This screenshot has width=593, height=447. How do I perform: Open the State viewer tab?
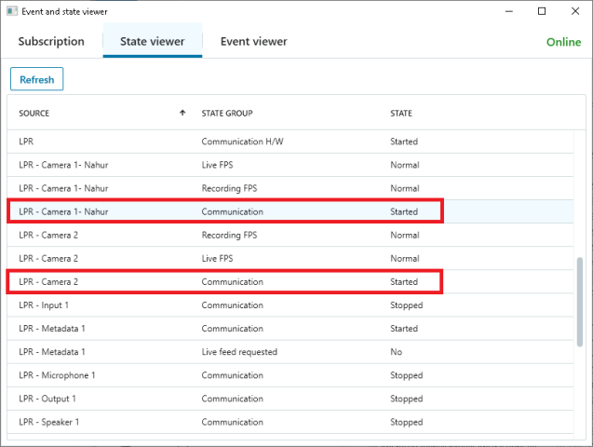pyautogui.click(x=152, y=42)
